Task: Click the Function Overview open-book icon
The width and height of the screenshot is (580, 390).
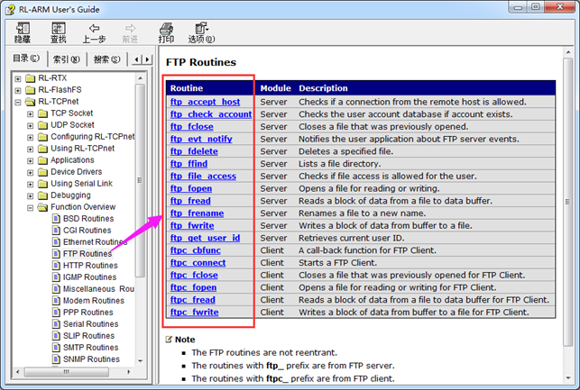Action: click(42, 207)
